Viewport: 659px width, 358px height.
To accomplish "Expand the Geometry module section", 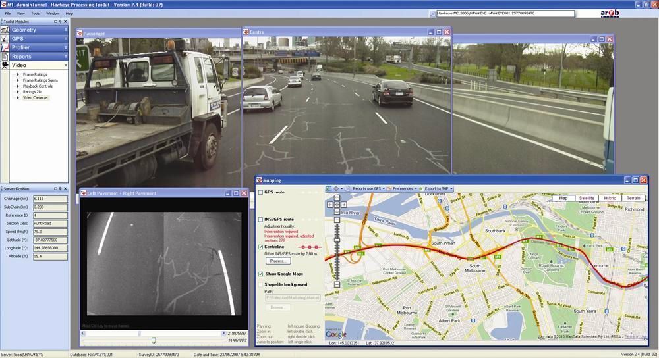I will (x=65, y=30).
